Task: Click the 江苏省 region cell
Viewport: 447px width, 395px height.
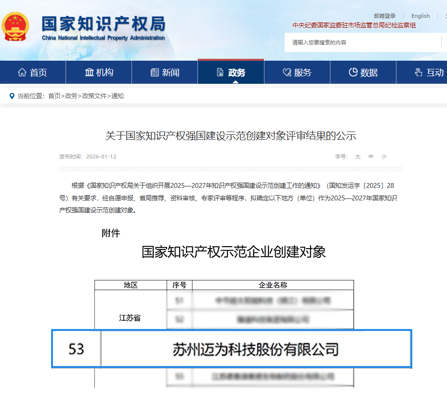Action: (130, 318)
